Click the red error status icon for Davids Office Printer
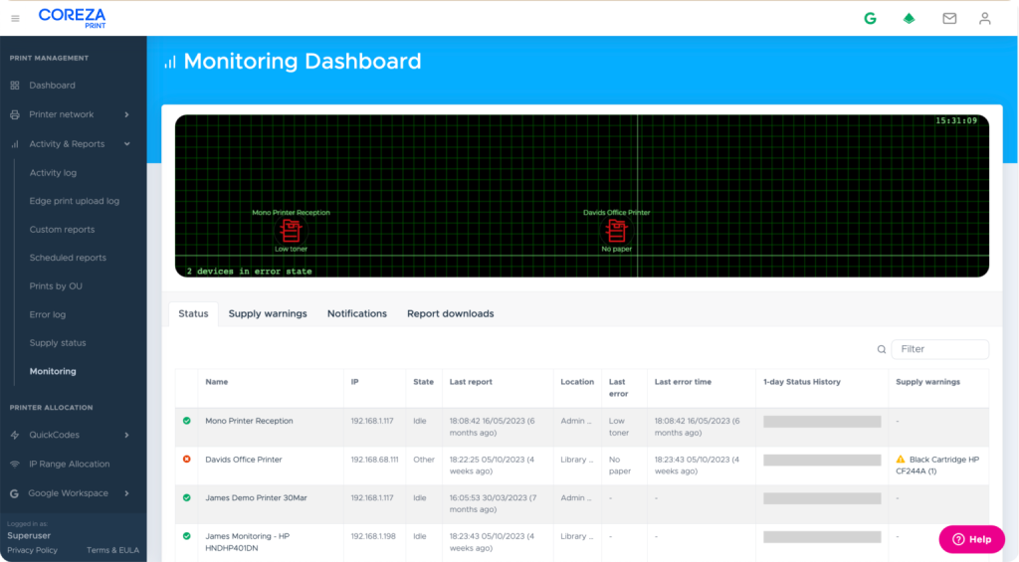Screen dimensions: 1019x562 (x=186, y=459)
